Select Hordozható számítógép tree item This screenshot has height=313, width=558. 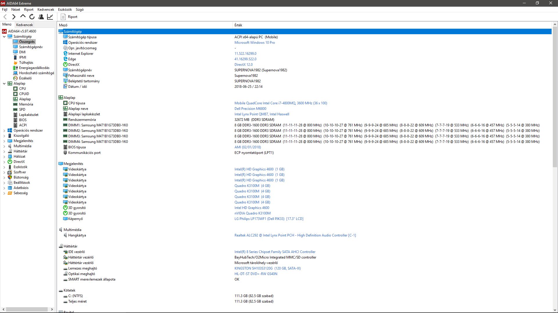click(37, 73)
